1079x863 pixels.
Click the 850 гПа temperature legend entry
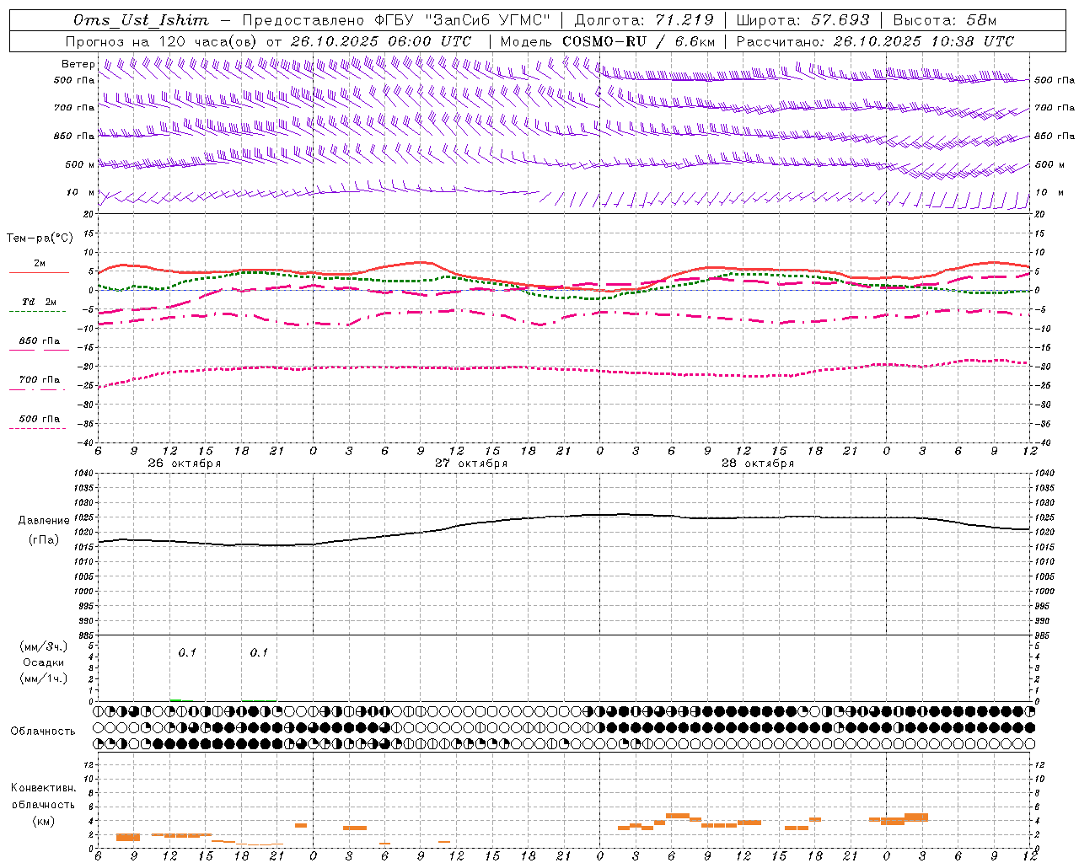[39, 343]
